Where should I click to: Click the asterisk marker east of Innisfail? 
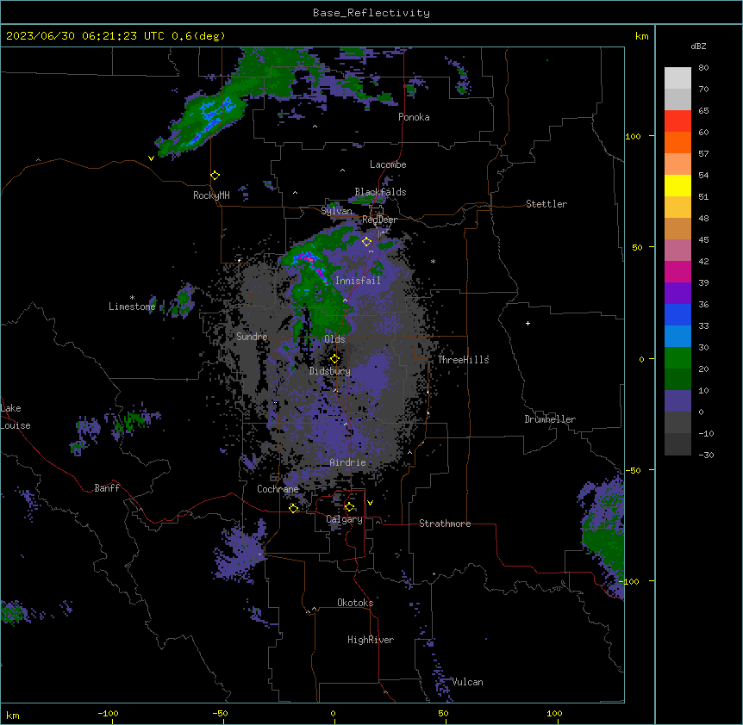433,261
